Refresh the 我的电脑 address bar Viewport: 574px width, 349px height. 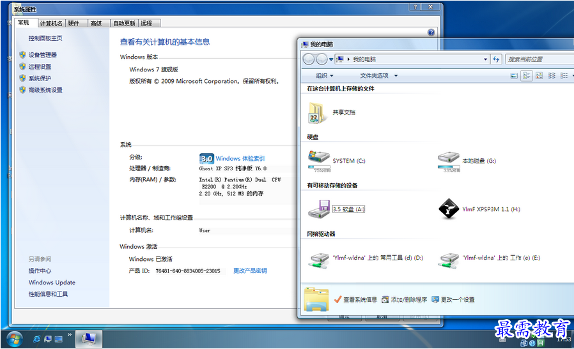pyautogui.click(x=495, y=59)
